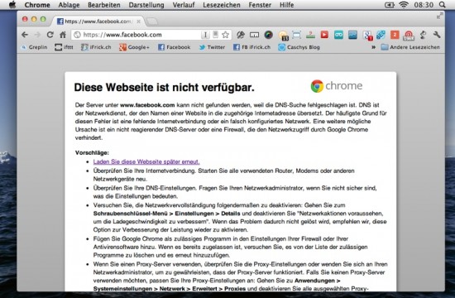Open the Lesezeichen menu in menu bar
Image resolution: width=455 pixels, height=298 pixels.
222,5
